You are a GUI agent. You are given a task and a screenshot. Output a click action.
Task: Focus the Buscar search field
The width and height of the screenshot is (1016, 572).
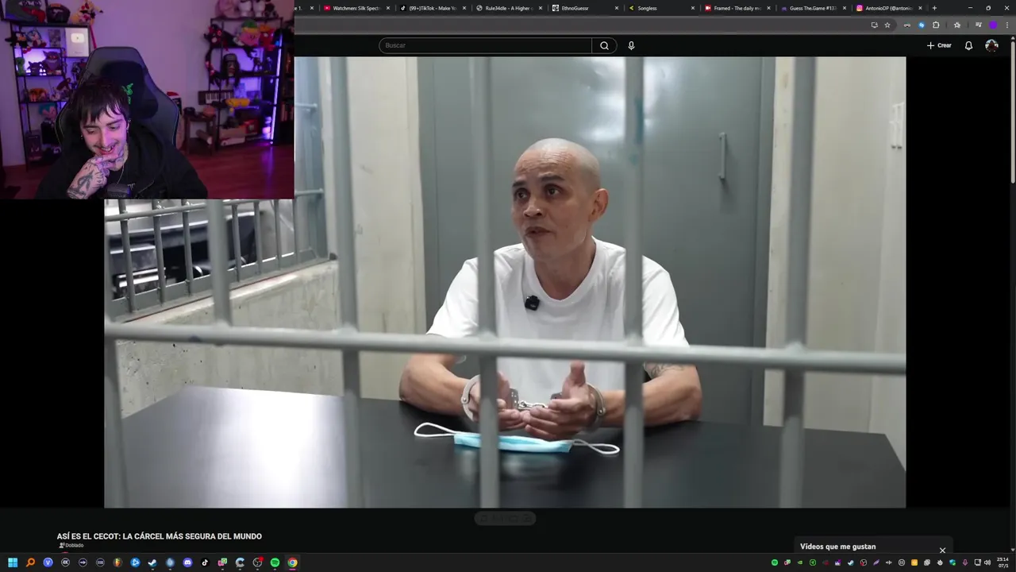(x=486, y=45)
